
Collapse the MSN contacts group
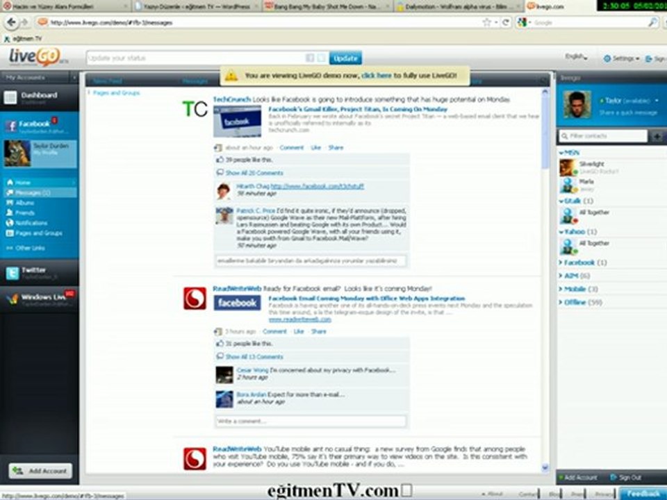pyautogui.click(x=570, y=152)
